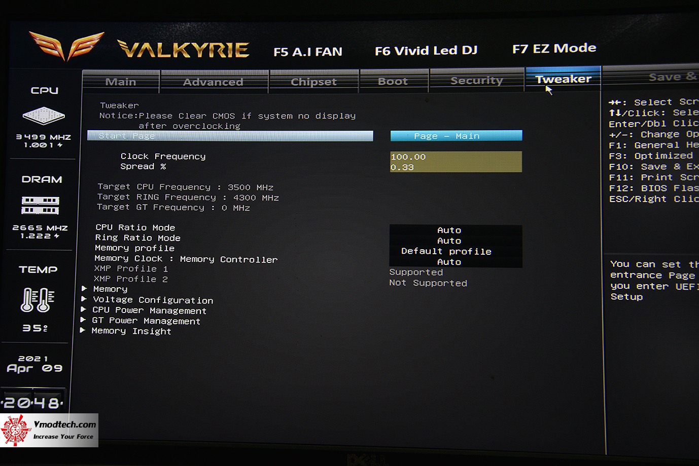Select the Ring Ratio Mode label

(138, 238)
